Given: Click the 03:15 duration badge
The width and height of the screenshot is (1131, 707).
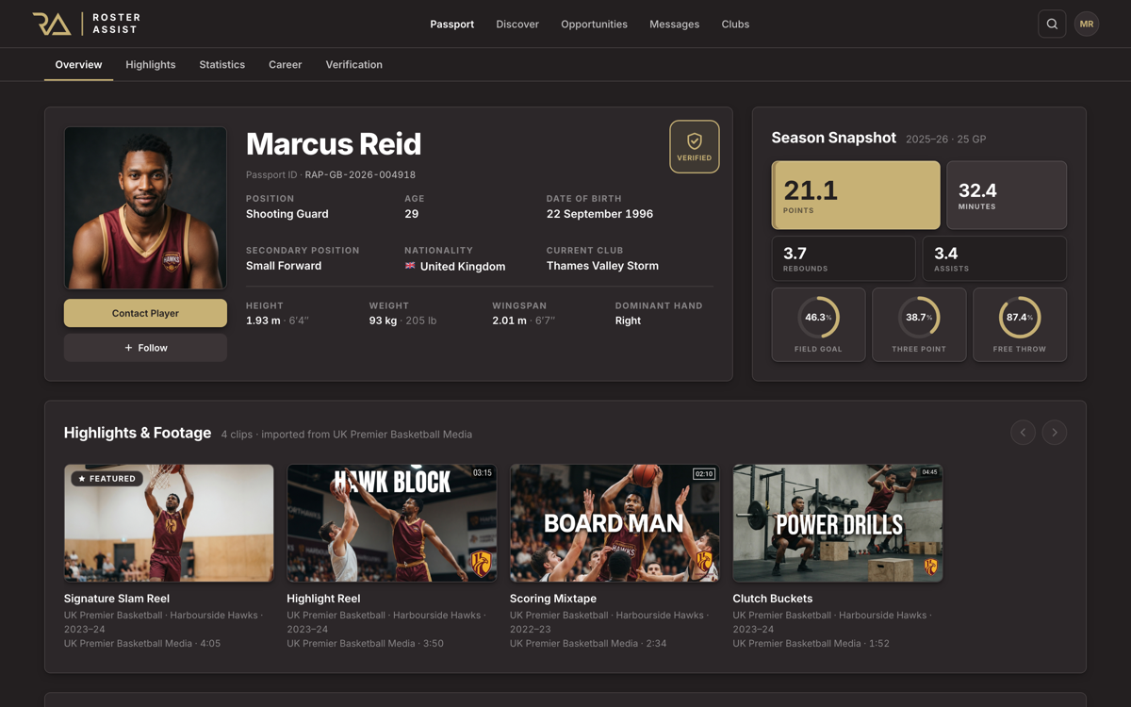Looking at the screenshot, I should click(x=483, y=473).
